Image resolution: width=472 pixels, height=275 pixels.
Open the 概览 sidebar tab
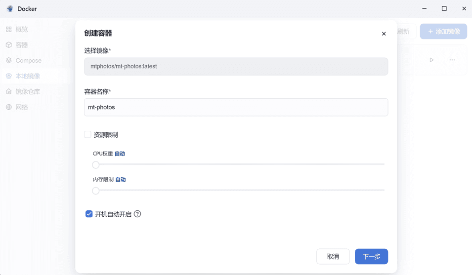pyautogui.click(x=36, y=29)
